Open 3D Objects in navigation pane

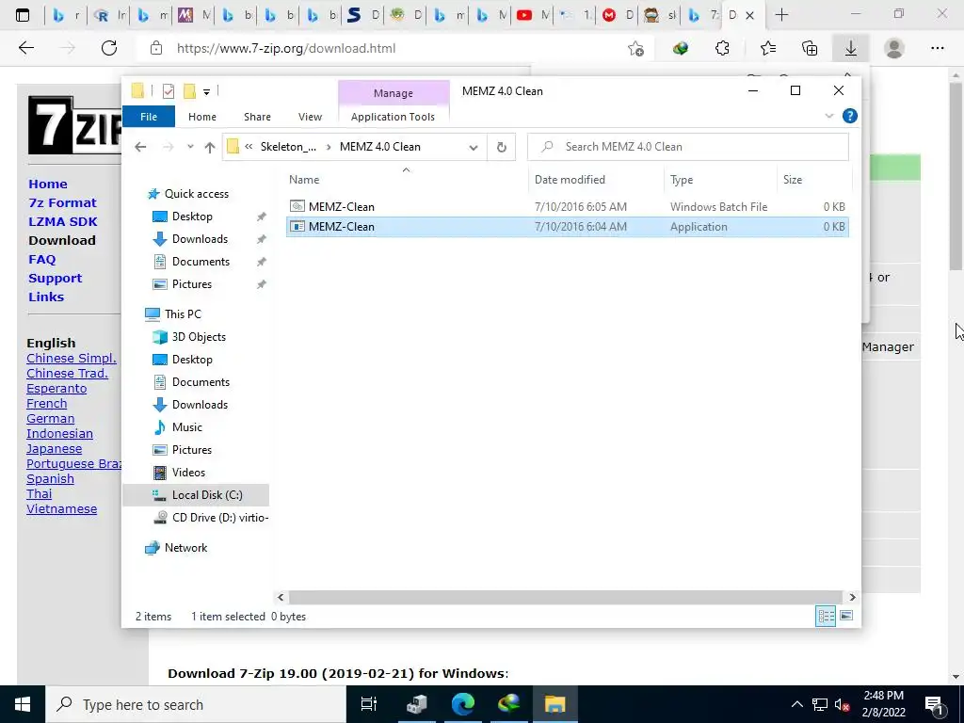tap(199, 337)
